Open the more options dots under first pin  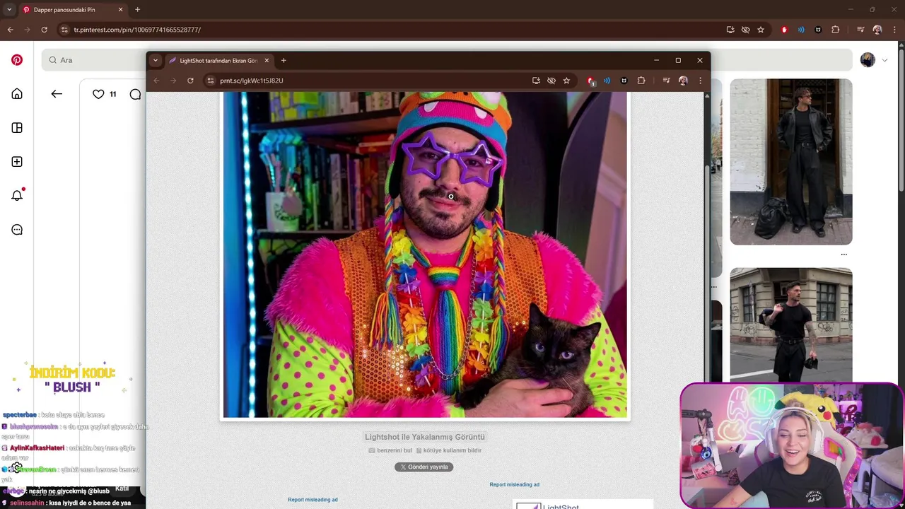pos(843,255)
